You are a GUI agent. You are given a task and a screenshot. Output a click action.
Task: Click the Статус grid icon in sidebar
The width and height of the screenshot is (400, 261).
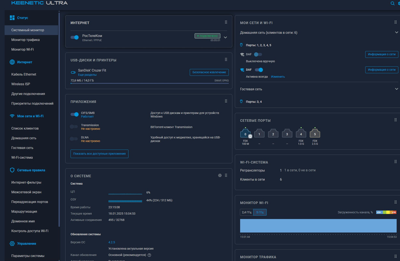(x=12, y=18)
